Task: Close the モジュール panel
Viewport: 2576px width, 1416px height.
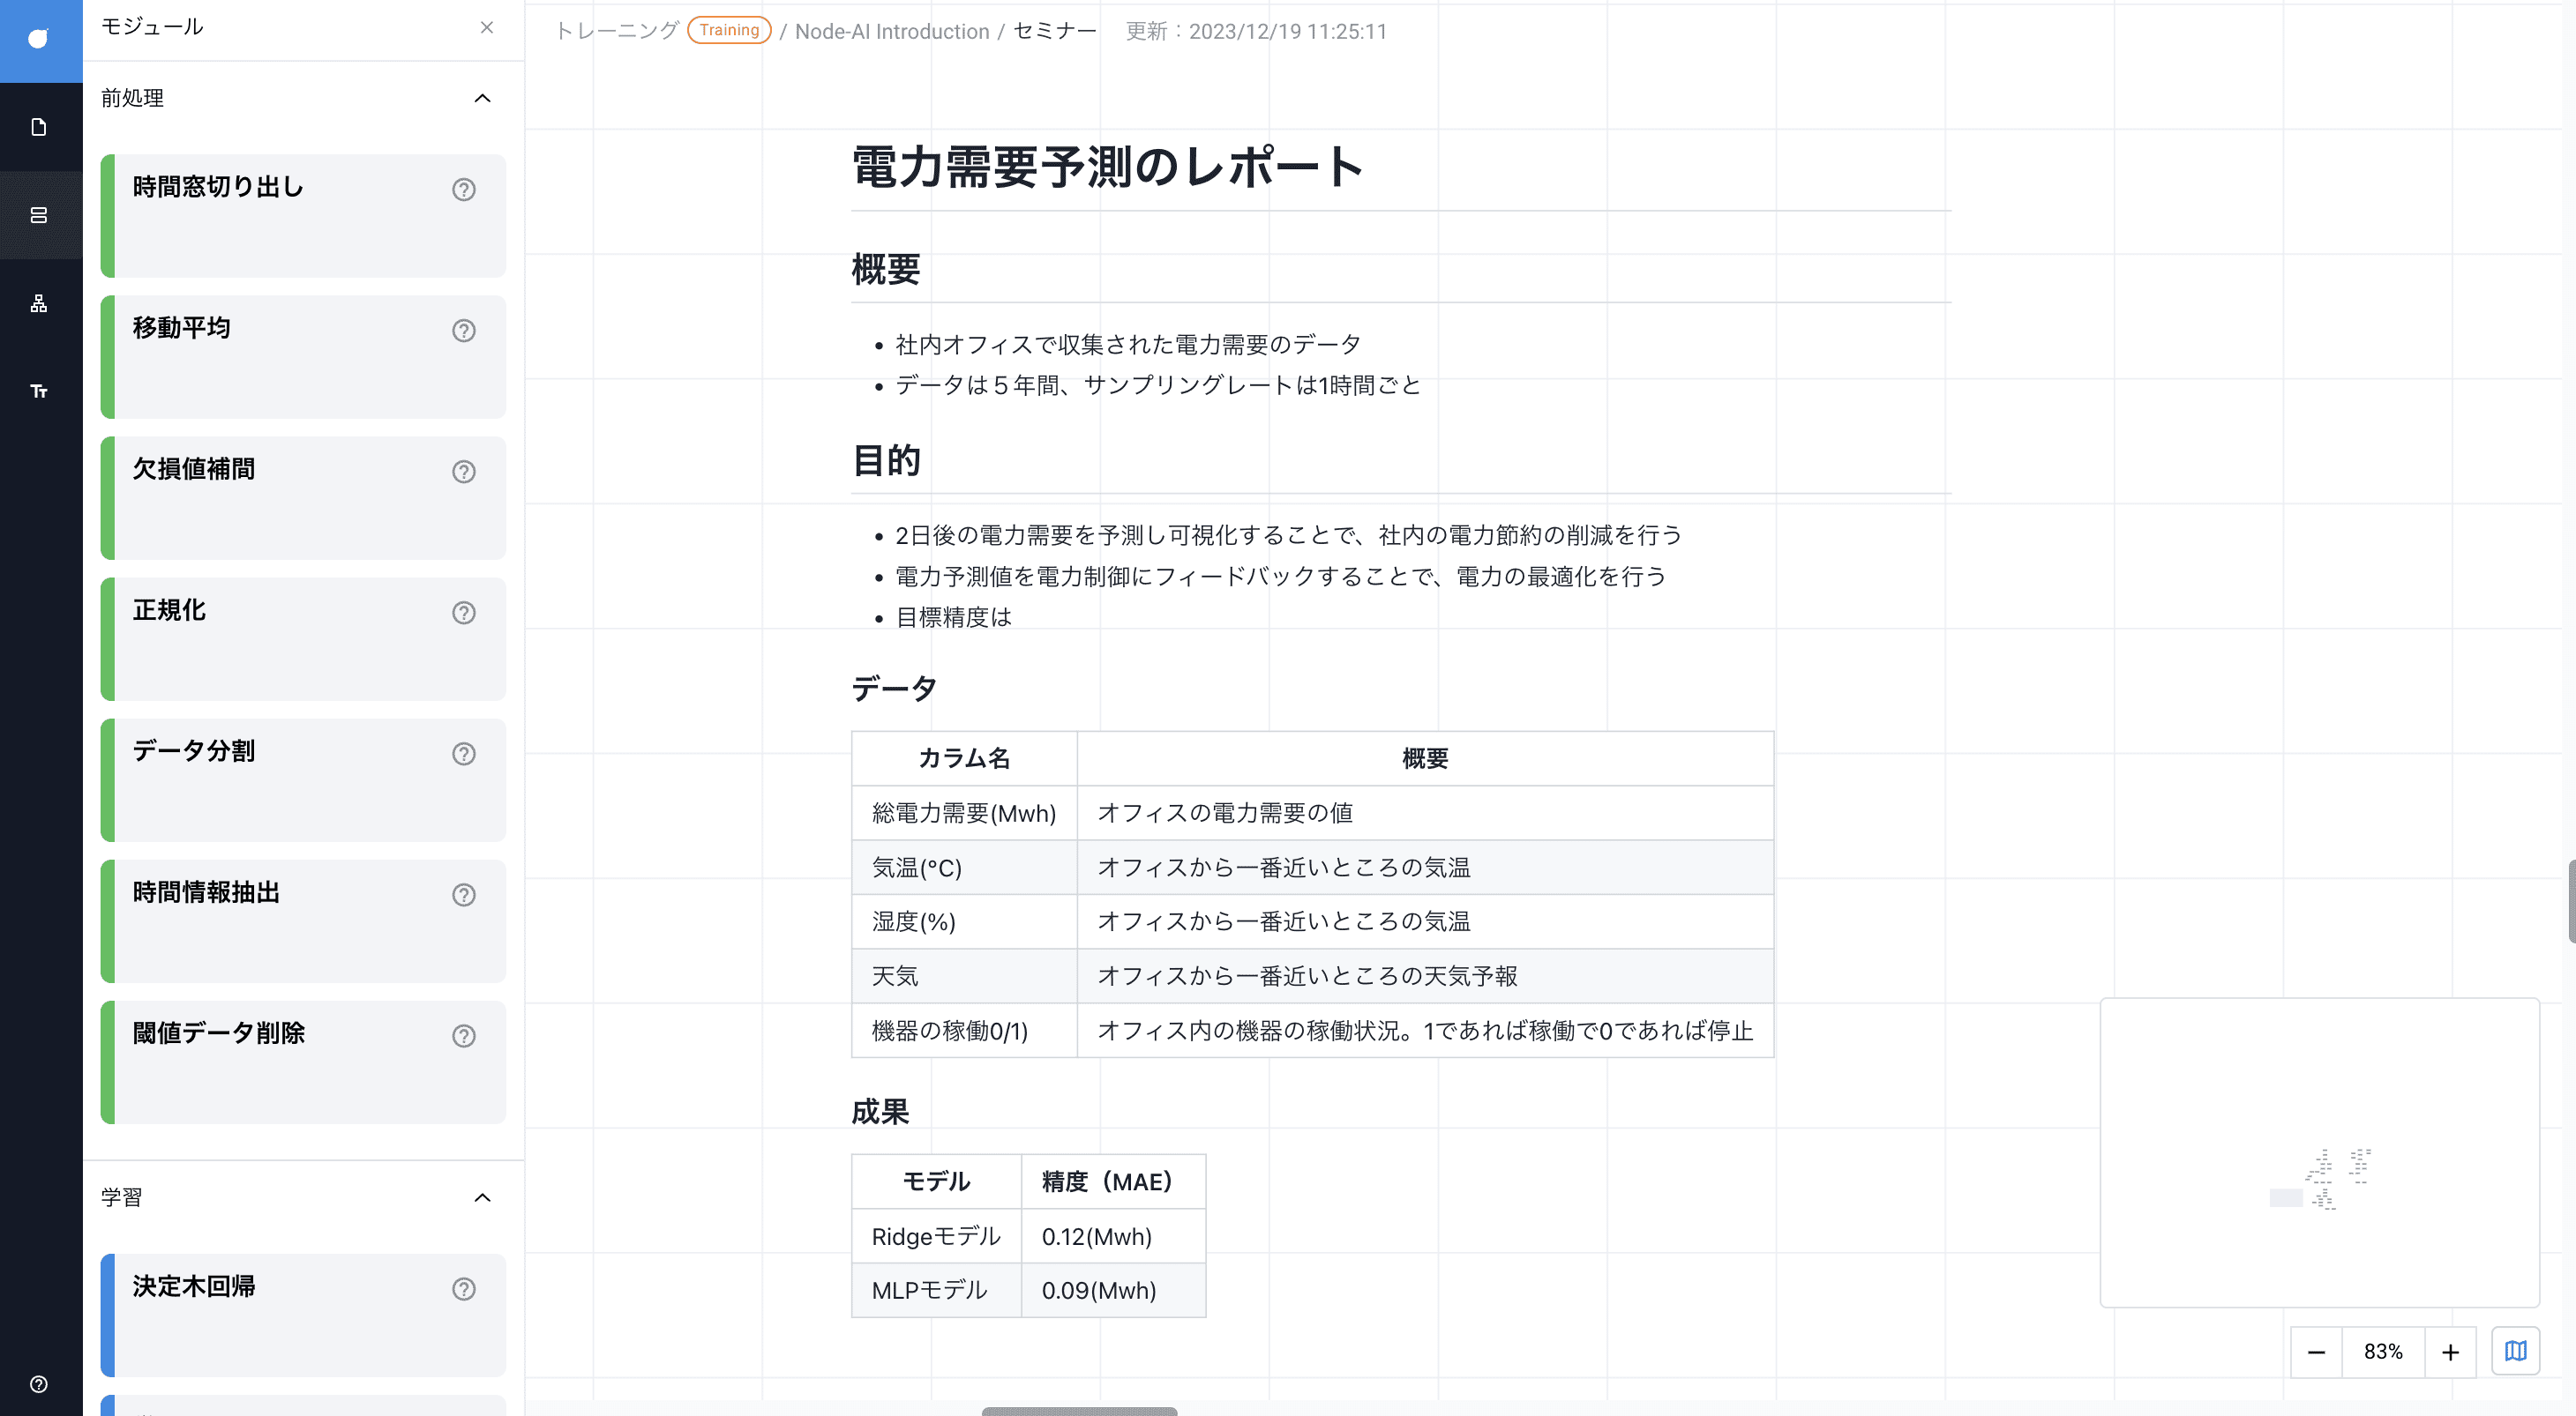Action: coord(487,27)
